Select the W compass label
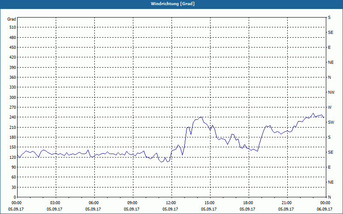Screen dimensions: 343x214 pos(330,107)
